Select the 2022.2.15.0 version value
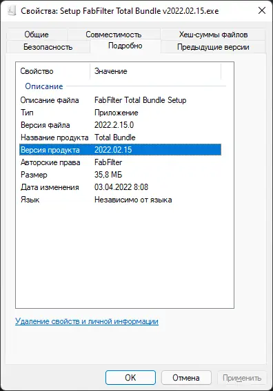 114,125
